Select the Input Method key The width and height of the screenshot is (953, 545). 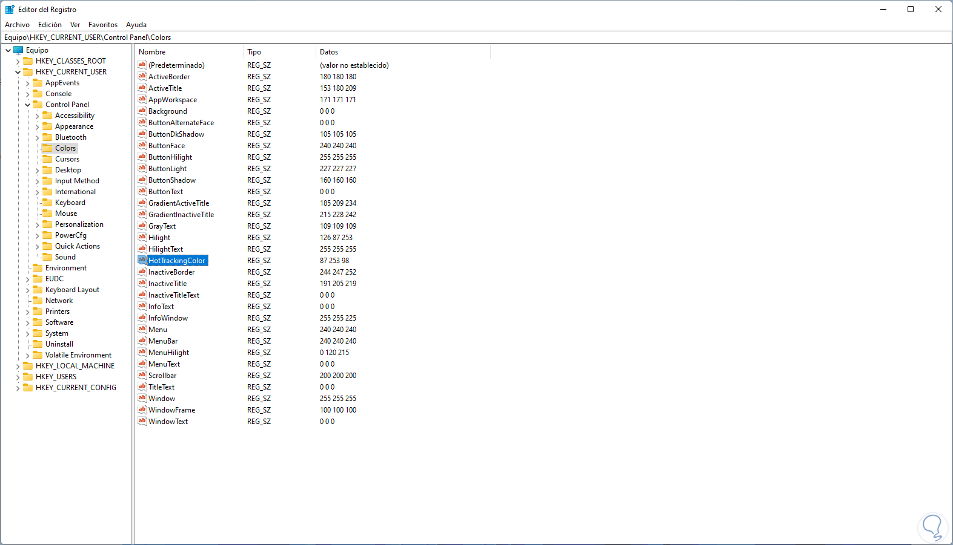77,181
